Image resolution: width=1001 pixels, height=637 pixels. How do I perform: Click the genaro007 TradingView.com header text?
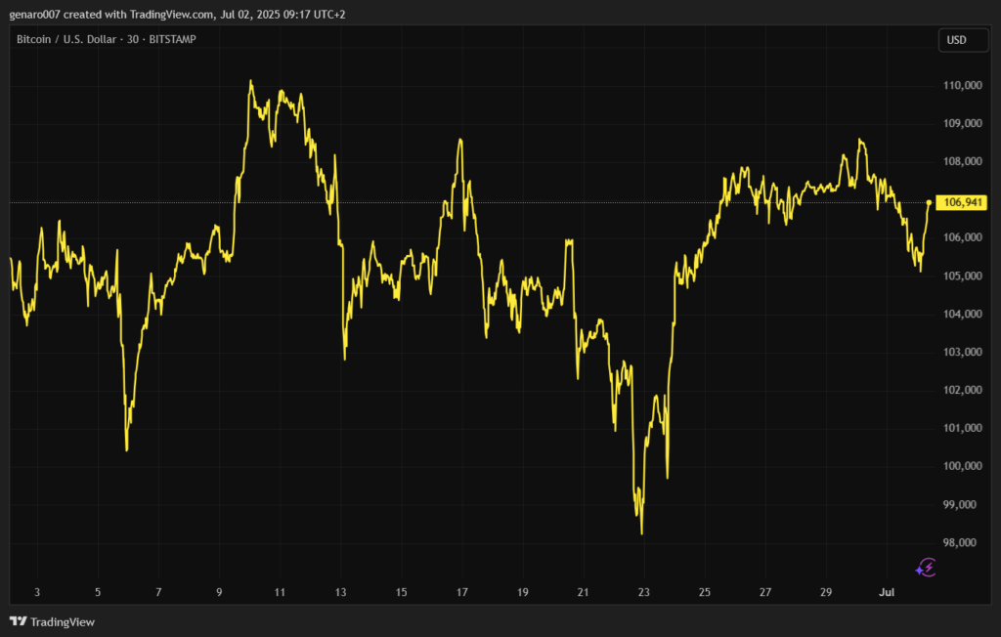(x=176, y=15)
